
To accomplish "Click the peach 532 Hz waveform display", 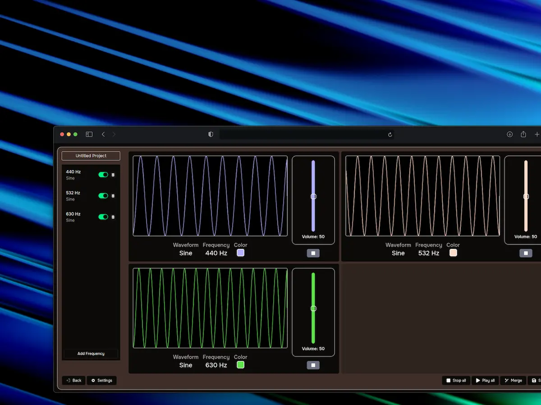I will (x=422, y=196).
